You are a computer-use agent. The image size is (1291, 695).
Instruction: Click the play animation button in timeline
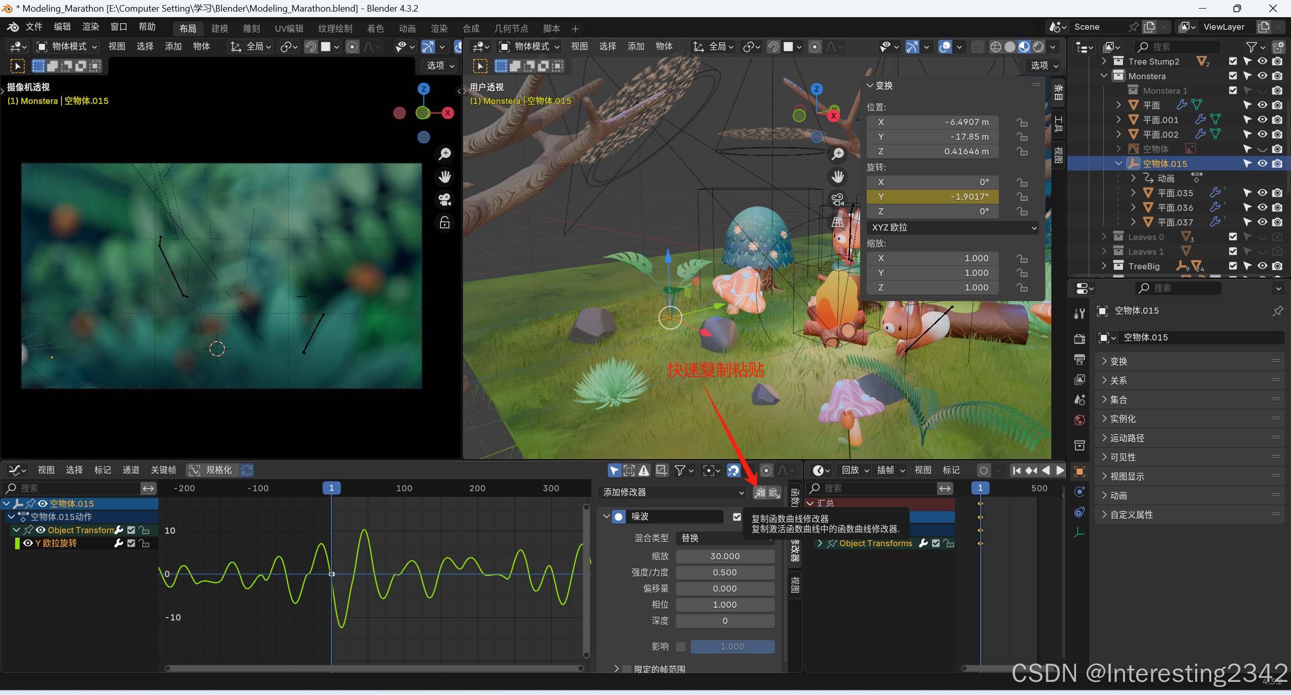pyautogui.click(x=1060, y=470)
